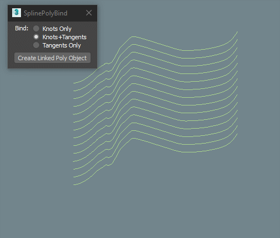Click the 'Knots Only' text label

(x=57, y=29)
